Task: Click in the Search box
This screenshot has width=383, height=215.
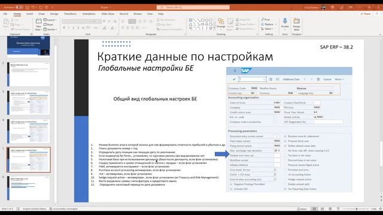Action: coord(193,7)
